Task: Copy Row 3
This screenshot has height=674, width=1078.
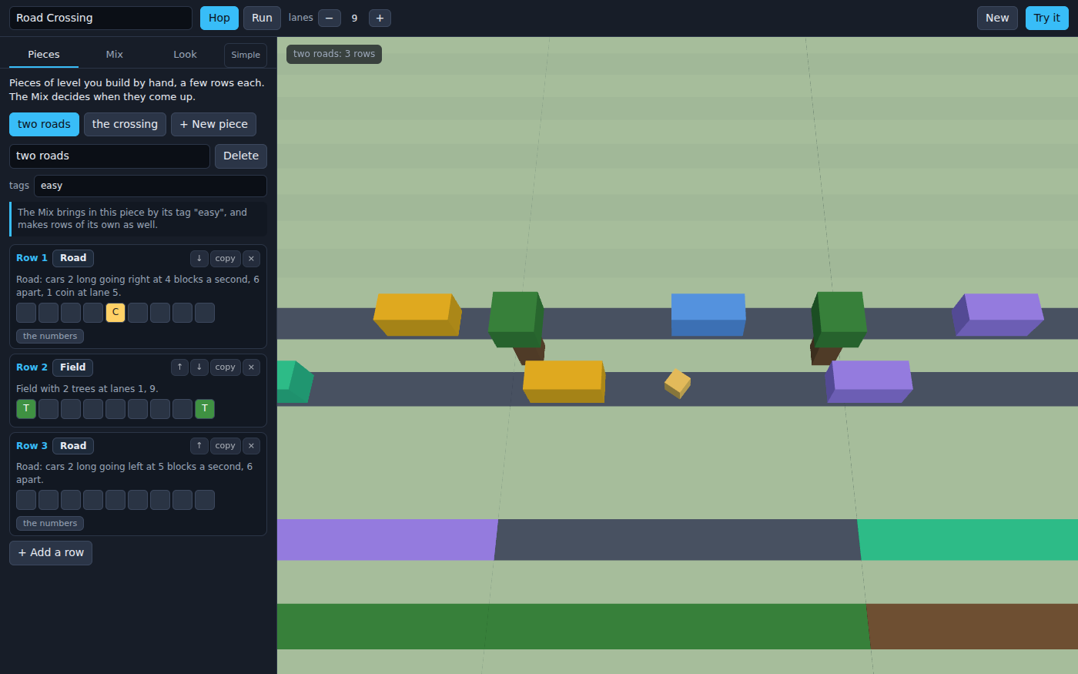Action: click(x=225, y=446)
